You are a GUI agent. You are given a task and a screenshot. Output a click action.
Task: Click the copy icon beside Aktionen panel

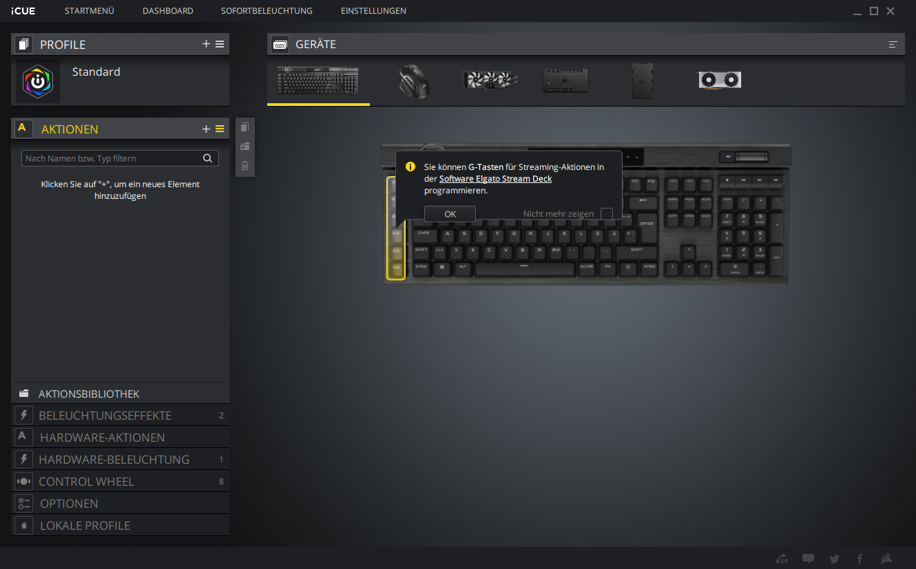[x=244, y=127]
